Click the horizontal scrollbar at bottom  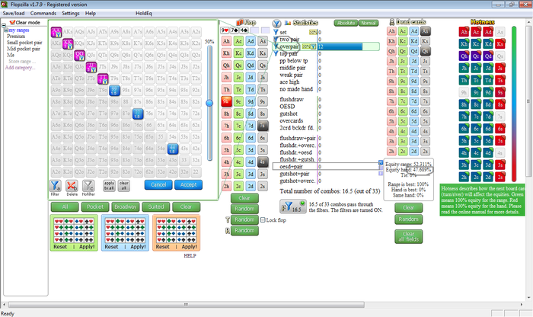tap(186, 304)
